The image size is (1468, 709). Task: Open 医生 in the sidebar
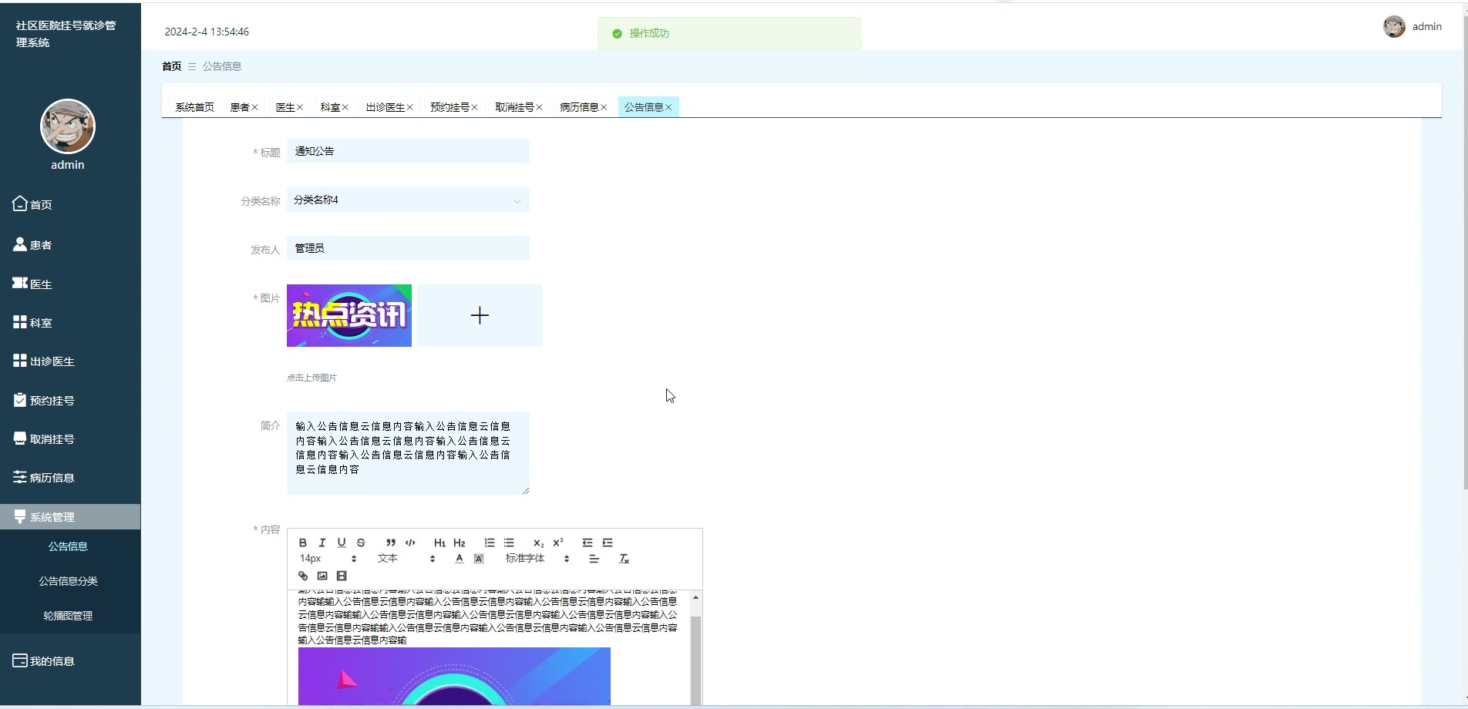(70, 284)
